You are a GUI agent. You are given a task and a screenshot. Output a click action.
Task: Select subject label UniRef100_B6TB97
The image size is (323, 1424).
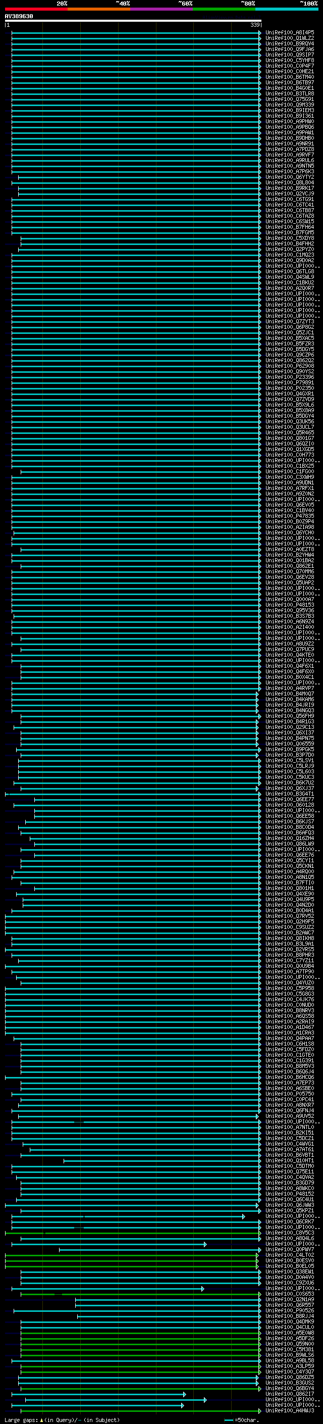tap(290, 82)
